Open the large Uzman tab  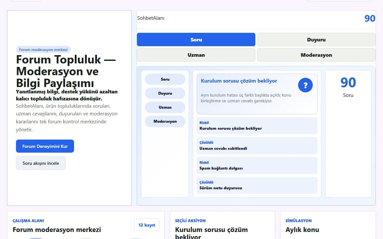[196, 55]
